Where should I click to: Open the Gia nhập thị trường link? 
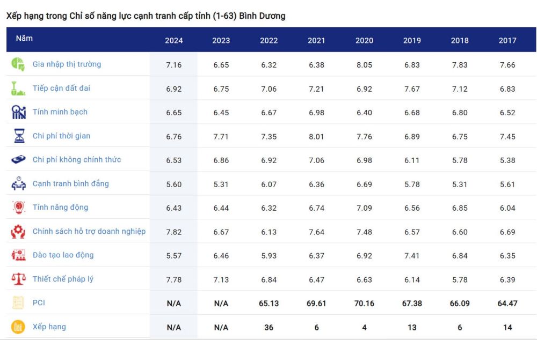[x=67, y=64]
